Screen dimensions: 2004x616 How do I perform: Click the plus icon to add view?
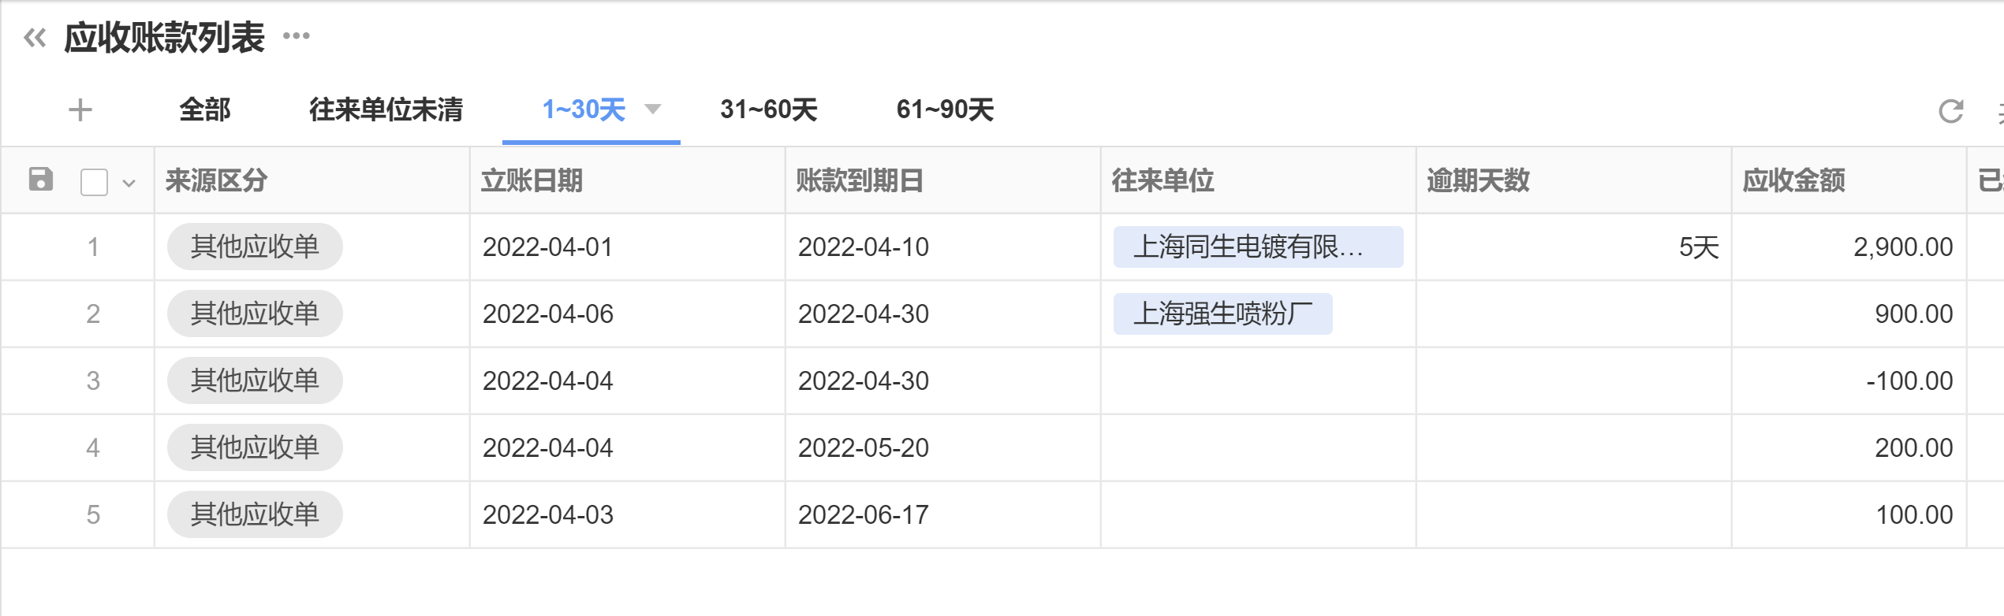coord(80,109)
